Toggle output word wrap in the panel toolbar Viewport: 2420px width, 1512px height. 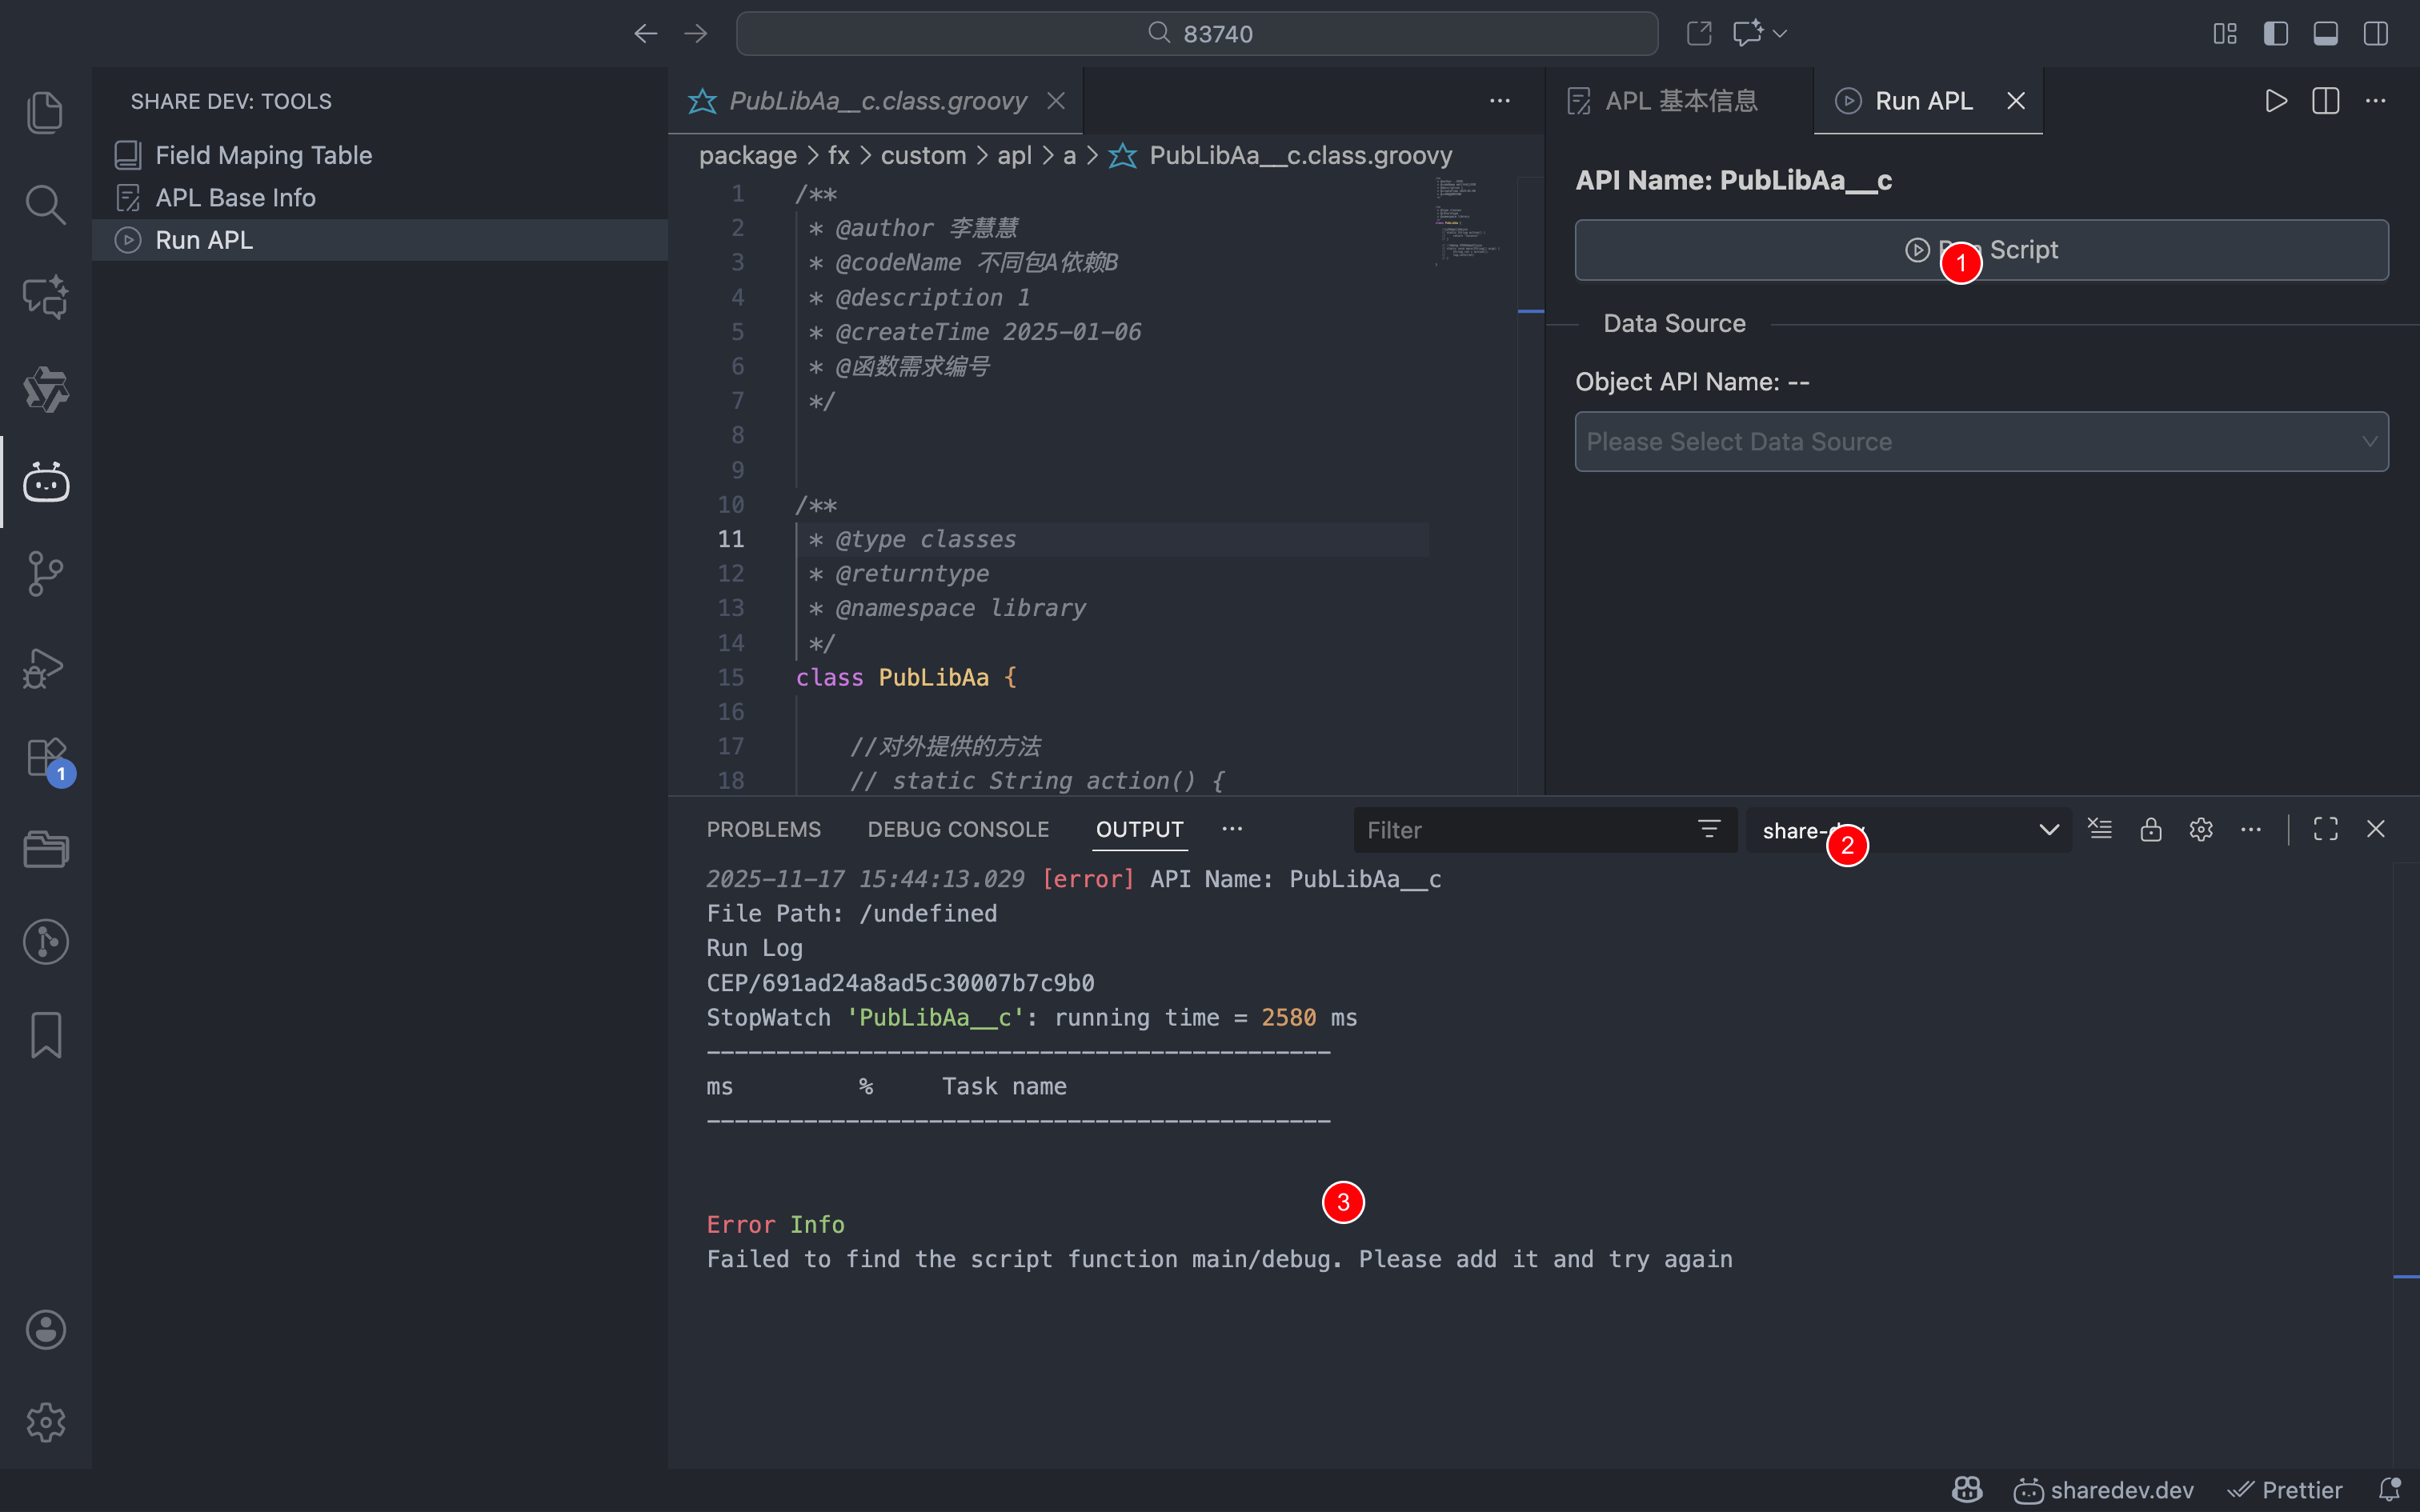tap(2100, 829)
